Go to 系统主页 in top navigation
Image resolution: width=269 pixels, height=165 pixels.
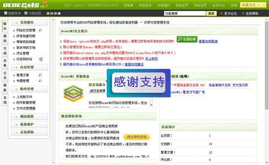(x=182, y=5)
